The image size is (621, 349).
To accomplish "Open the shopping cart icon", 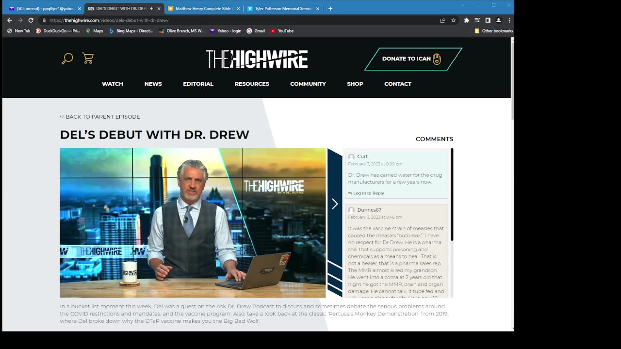I will point(88,58).
